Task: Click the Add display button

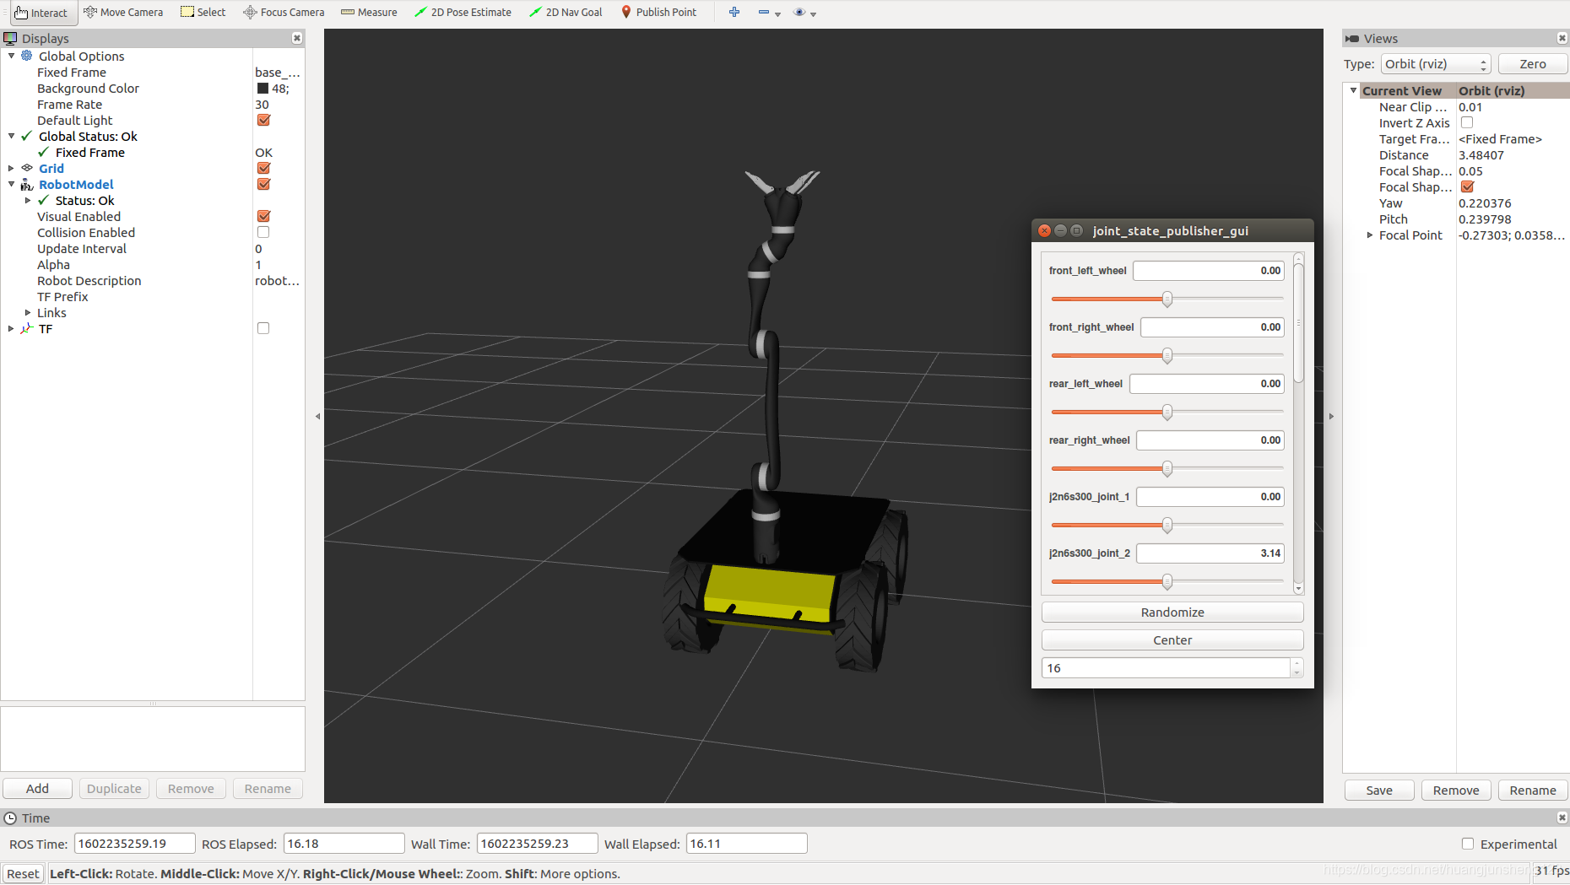Action: [37, 789]
